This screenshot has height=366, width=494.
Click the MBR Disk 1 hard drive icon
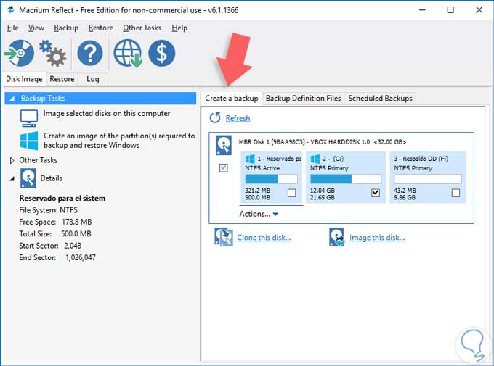224,145
